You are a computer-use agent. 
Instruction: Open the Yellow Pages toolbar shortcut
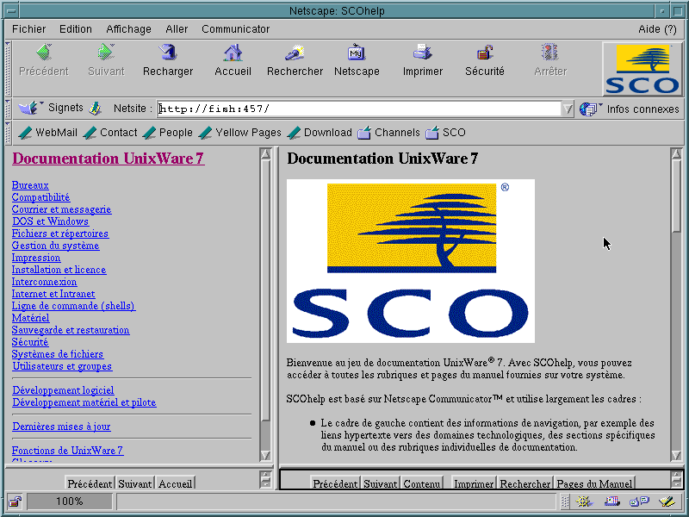[x=240, y=133]
